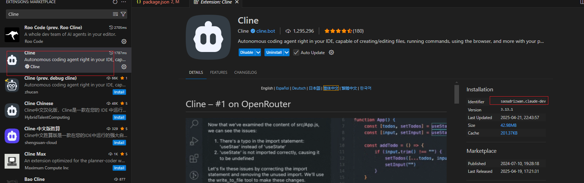Click the readme vertical scrollbar
The height and width of the screenshot is (183, 584).
tap(457, 94)
